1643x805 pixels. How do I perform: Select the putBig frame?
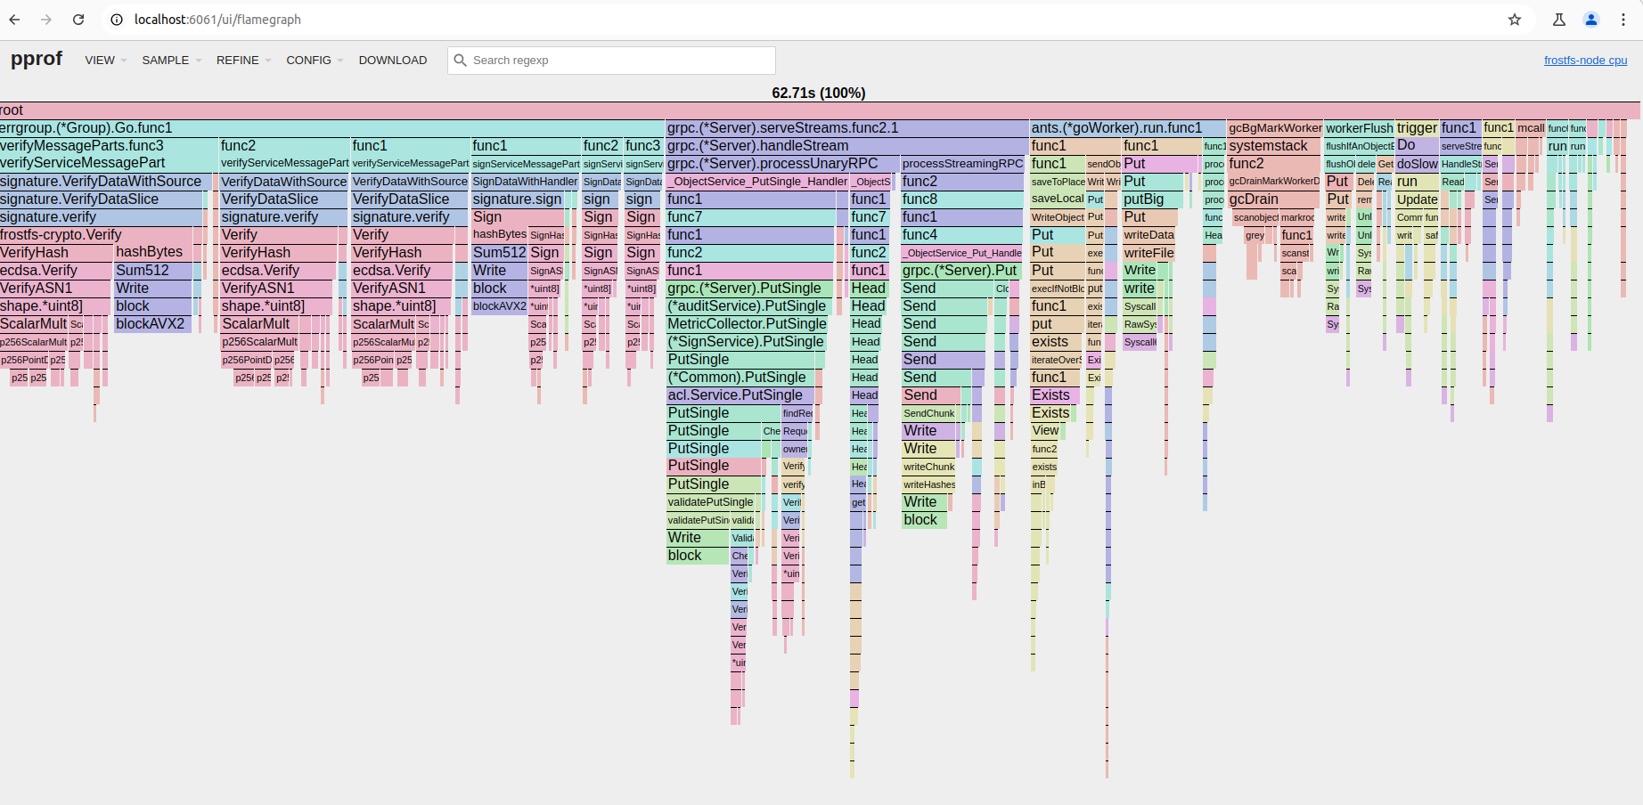point(1152,199)
